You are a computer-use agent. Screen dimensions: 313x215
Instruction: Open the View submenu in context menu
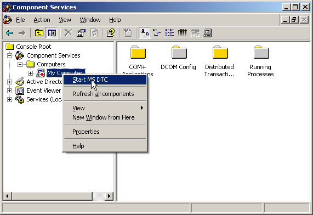tap(105, 108)
